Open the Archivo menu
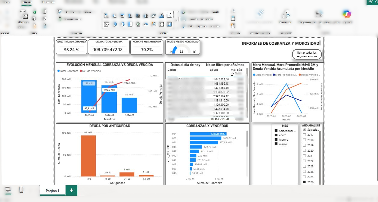Image resolution: width=378 pixels, height=202 pixels. (x=6, y=2)
